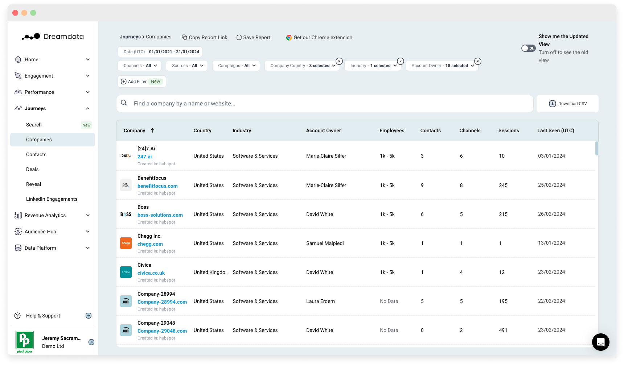Click the Performance brain icon
Viewport: 624px width, 366px height.
point(18,92)
